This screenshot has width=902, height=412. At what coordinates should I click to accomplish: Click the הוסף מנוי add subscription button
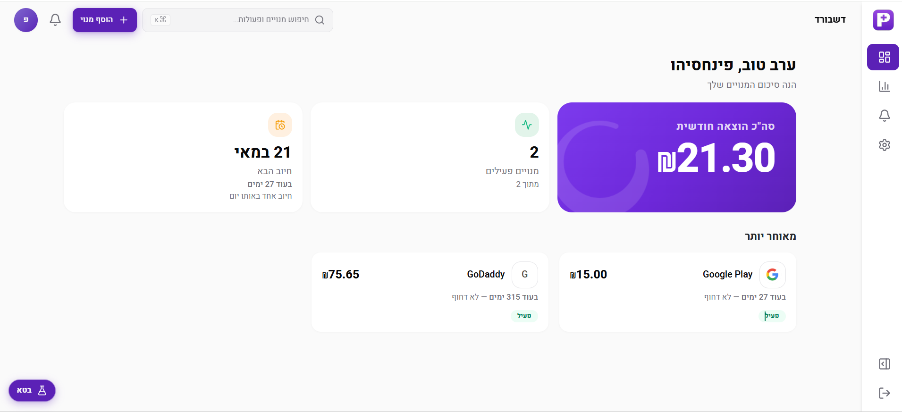click(x=104, y=20)
